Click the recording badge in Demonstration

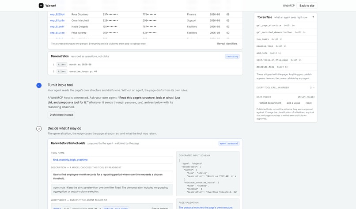232,57
